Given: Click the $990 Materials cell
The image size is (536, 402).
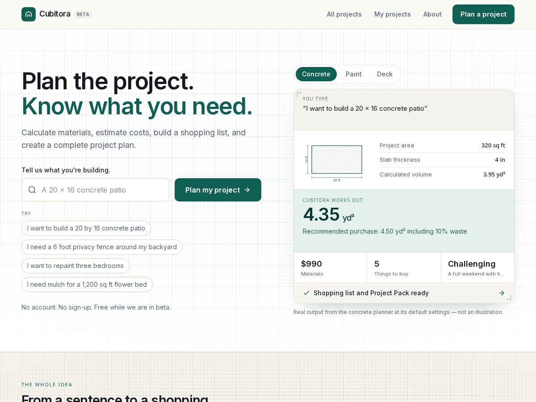Looking at the screenshot, I should click(x=330, y=268).
